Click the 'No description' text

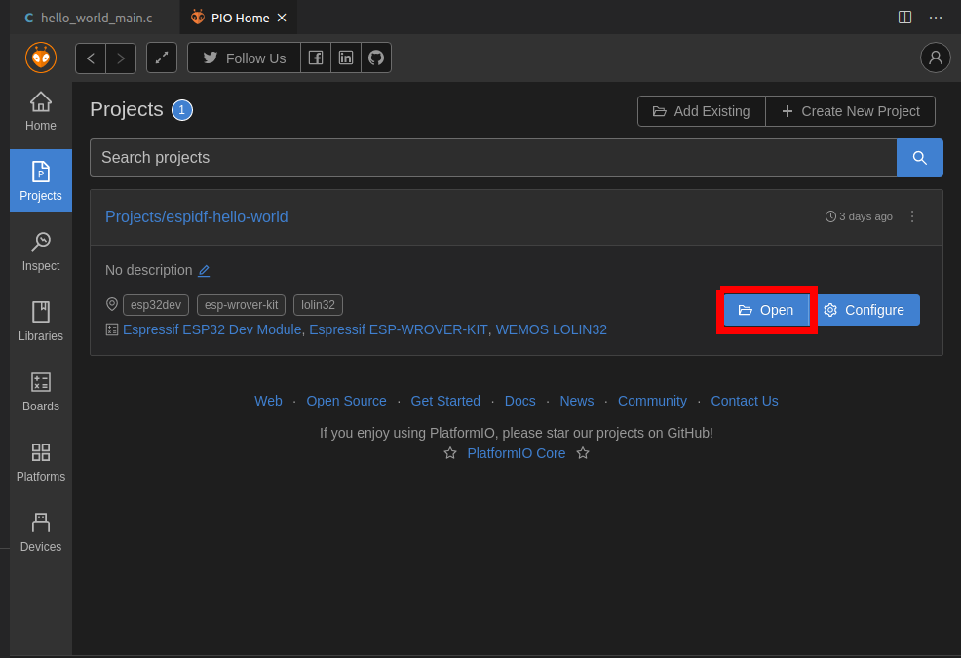[149, 270]
